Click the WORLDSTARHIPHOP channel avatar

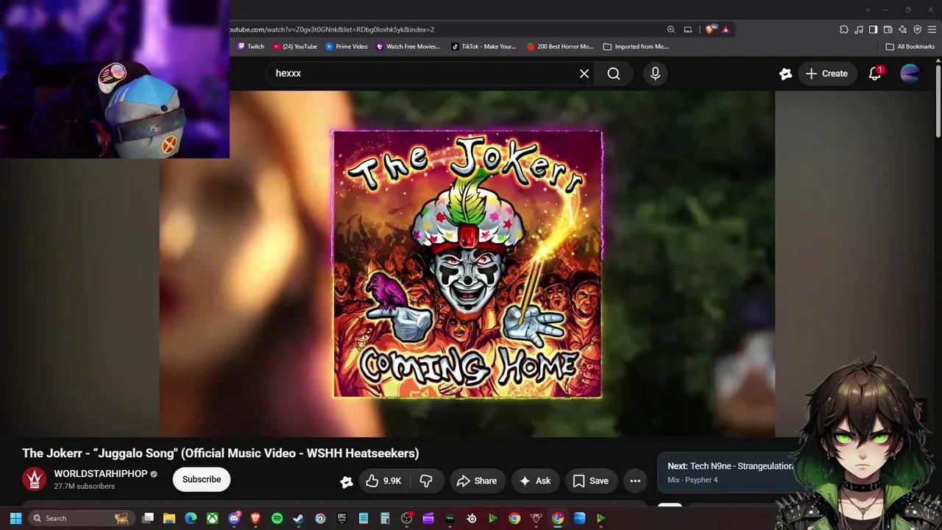(x=34, y=479)
